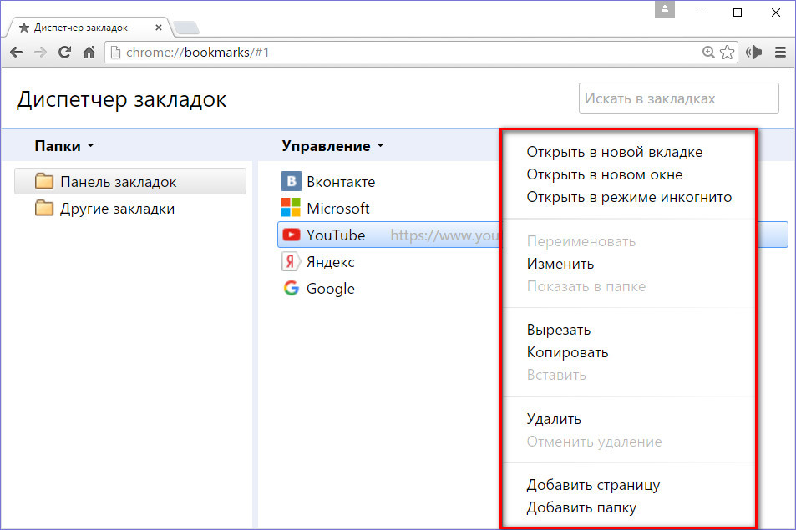Click the grayed Отменить удаление item
The width and height of the screenshot is (796, 530).
[x=594, y=442]
